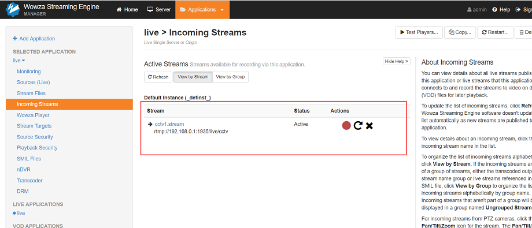Click the Actions column header

click(339, 111)
